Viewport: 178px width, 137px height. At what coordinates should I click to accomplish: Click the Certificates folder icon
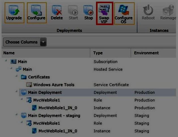24,77
